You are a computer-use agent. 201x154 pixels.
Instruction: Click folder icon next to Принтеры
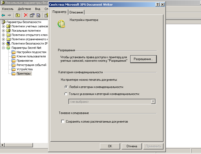[13, 74]
